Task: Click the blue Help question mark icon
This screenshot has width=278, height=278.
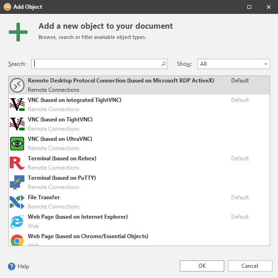Action: (12, 266)
